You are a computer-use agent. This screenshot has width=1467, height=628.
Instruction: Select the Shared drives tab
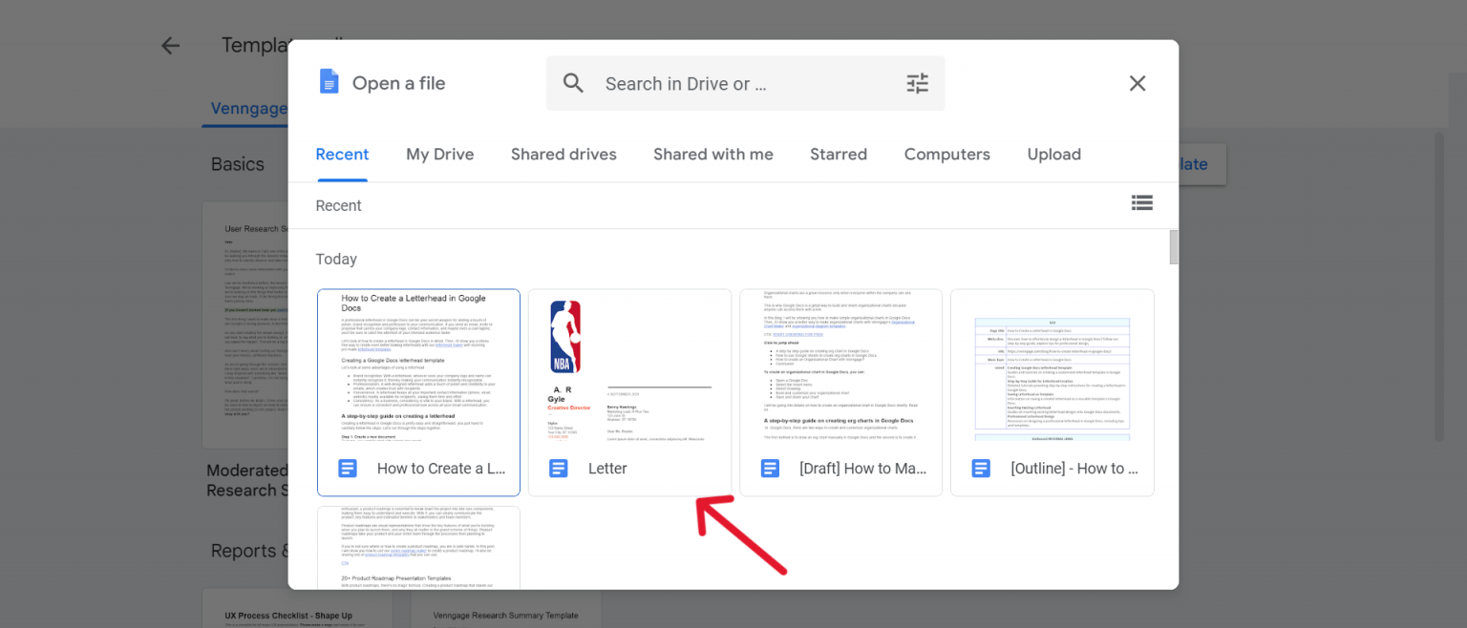(563, 154)
